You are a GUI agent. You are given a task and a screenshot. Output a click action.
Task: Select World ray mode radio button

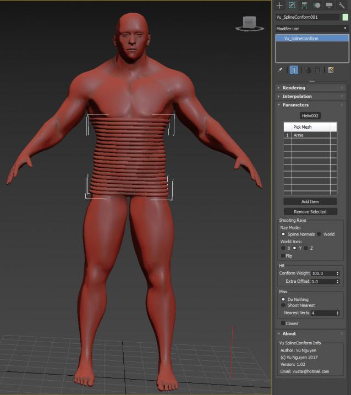click(x=319, y=234)
